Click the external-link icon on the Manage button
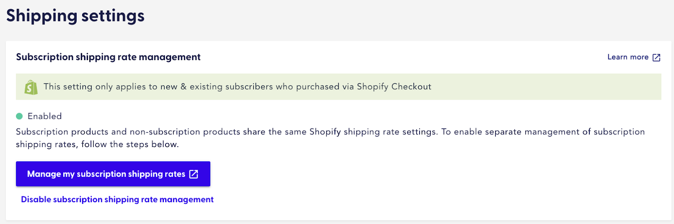674x224 pixels. click(194, 174)
